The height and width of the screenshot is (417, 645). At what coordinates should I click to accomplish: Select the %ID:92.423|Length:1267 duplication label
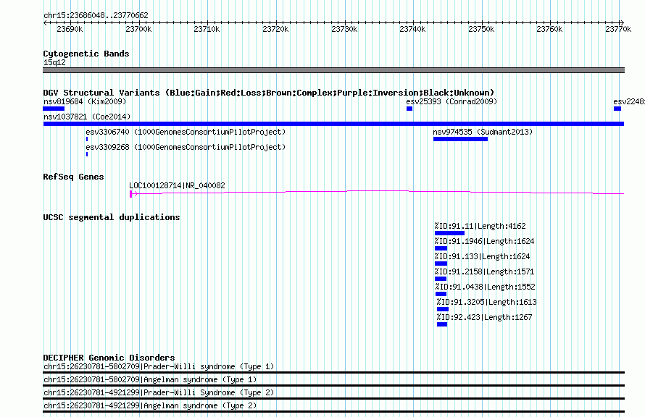coord(484,317)
